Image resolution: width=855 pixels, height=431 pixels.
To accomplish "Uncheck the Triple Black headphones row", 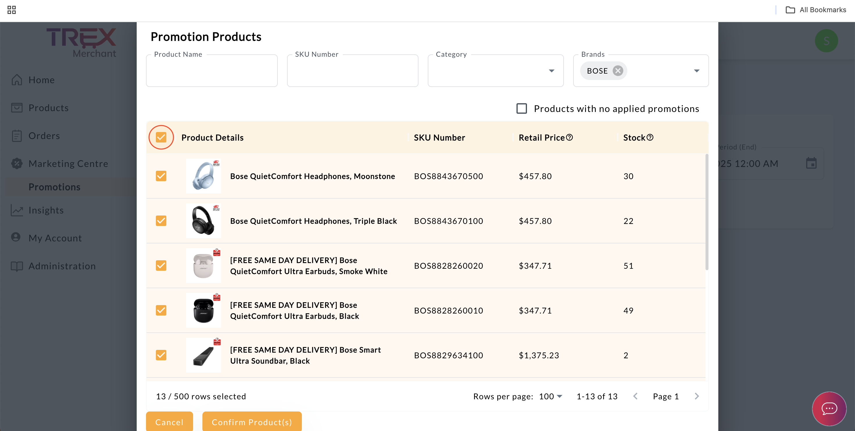I will [x=161, y=221].
